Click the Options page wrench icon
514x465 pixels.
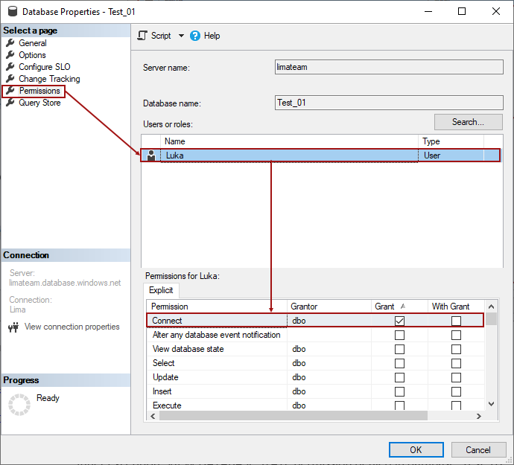pyautogui.click(x=10, y=55)
